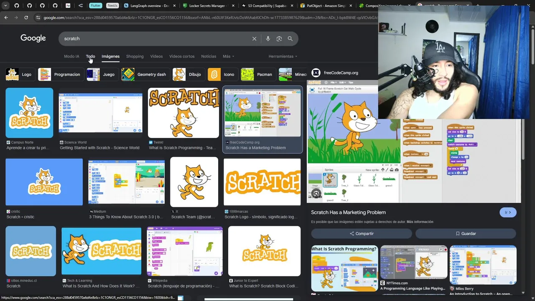Viewport: 535px width, 301px height.
Task: Filter by Geometry dash chip
Action: click(145, 74)
